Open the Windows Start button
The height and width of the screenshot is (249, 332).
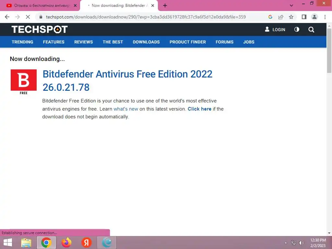point(8,243)
